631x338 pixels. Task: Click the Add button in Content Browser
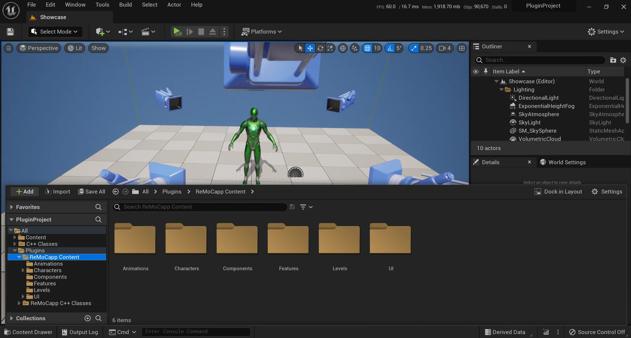click(x=25, y=192)
